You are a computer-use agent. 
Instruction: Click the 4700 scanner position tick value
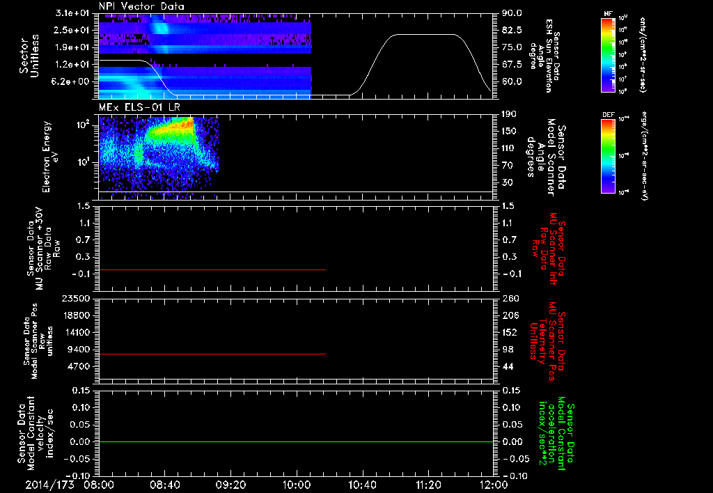click(79, 366)
